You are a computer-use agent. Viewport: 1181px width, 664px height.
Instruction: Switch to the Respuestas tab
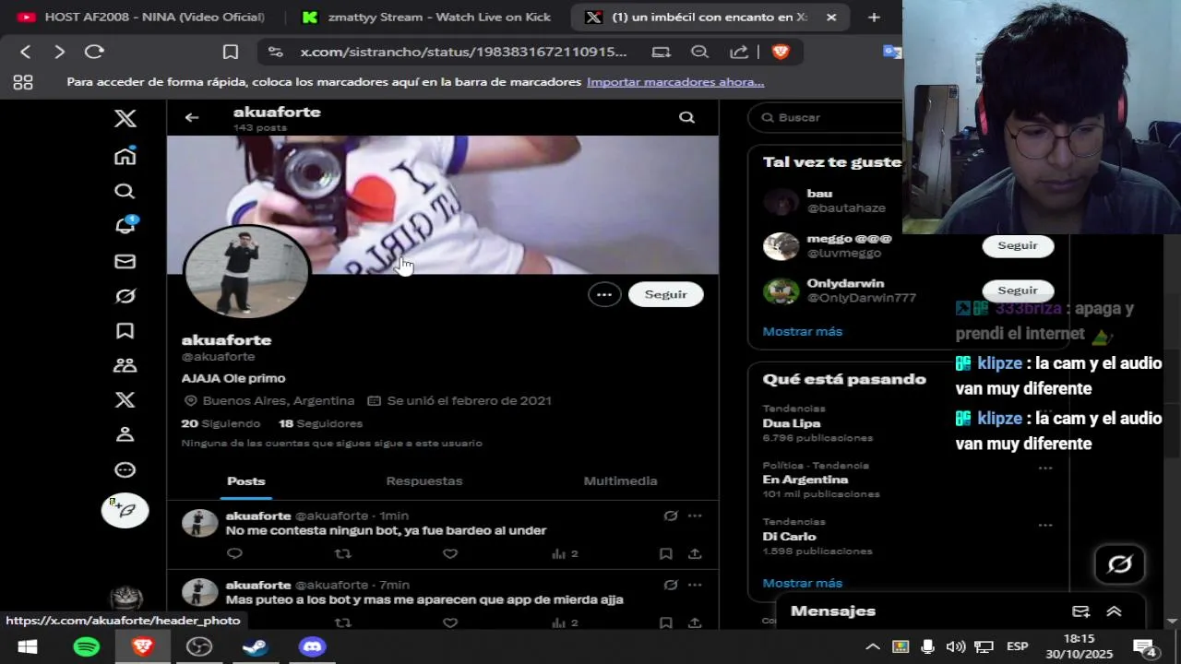(x=424, y=480)
